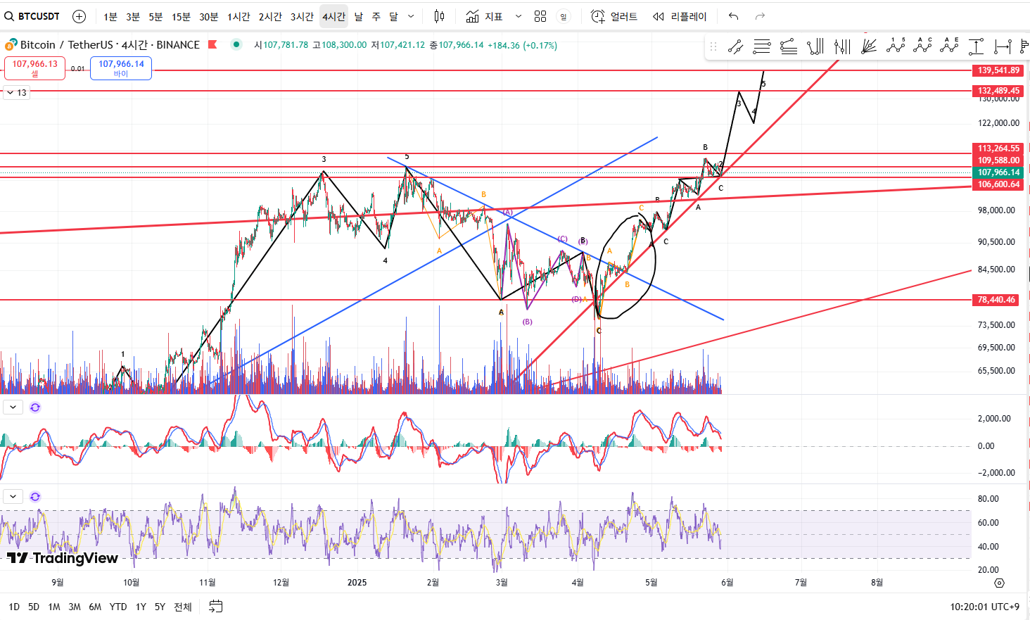
Task: Click the red flag symbol marker
Action: pyautogui.click(x=212, y=44)
